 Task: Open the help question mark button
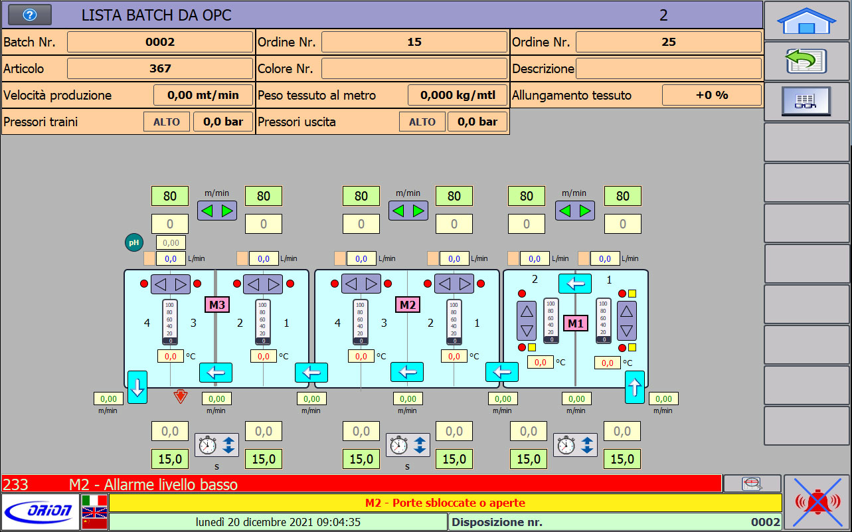(29, 15)
